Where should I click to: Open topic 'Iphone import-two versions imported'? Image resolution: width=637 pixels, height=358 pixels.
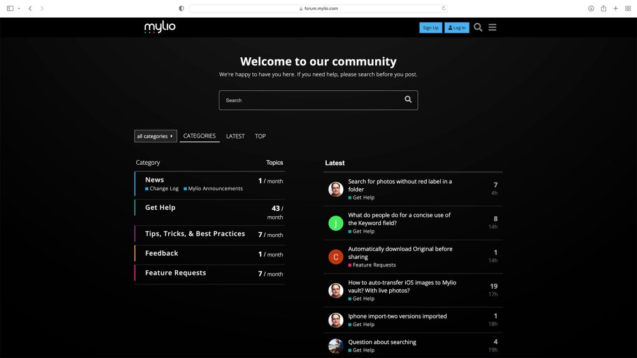(x=397, y=316)
